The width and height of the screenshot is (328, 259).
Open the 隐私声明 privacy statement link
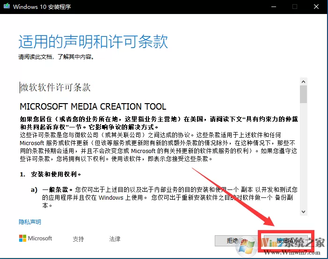pyautogui.click(x=30, y=222)
